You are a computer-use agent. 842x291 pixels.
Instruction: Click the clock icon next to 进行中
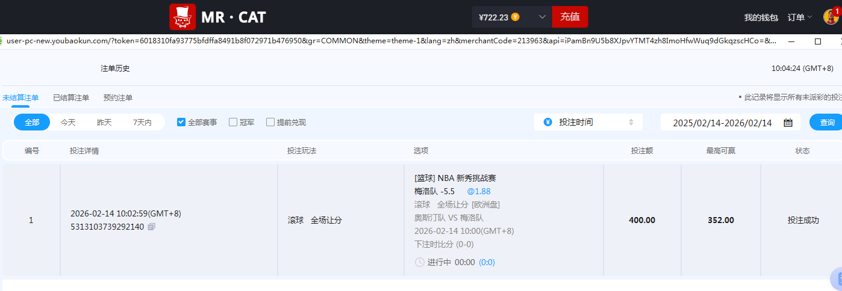pos(419,262)
